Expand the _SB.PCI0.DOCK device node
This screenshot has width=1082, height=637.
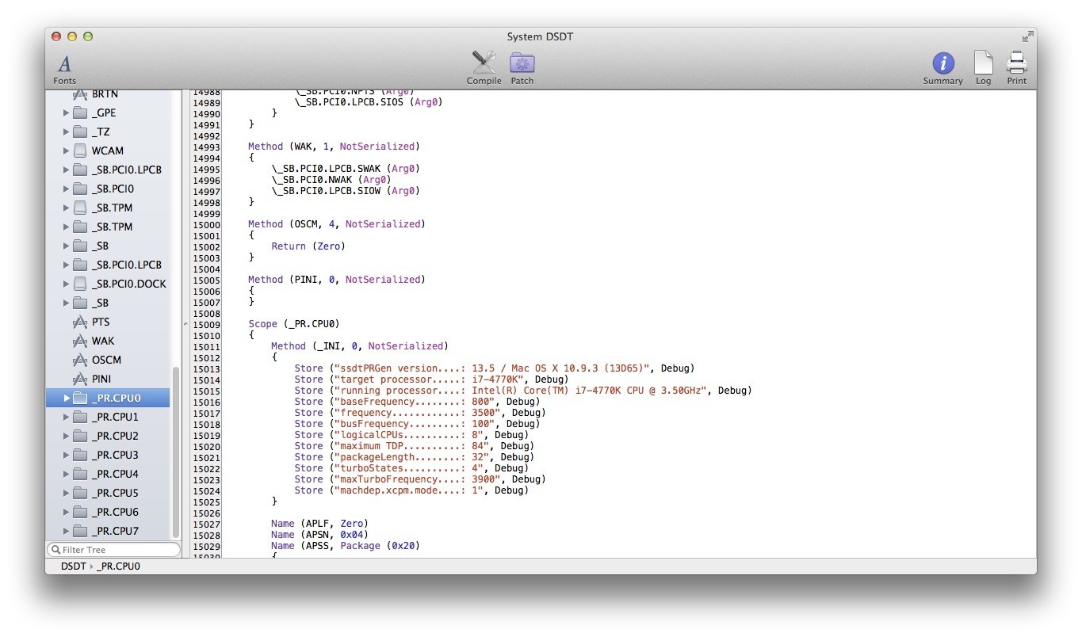[66, 284]
